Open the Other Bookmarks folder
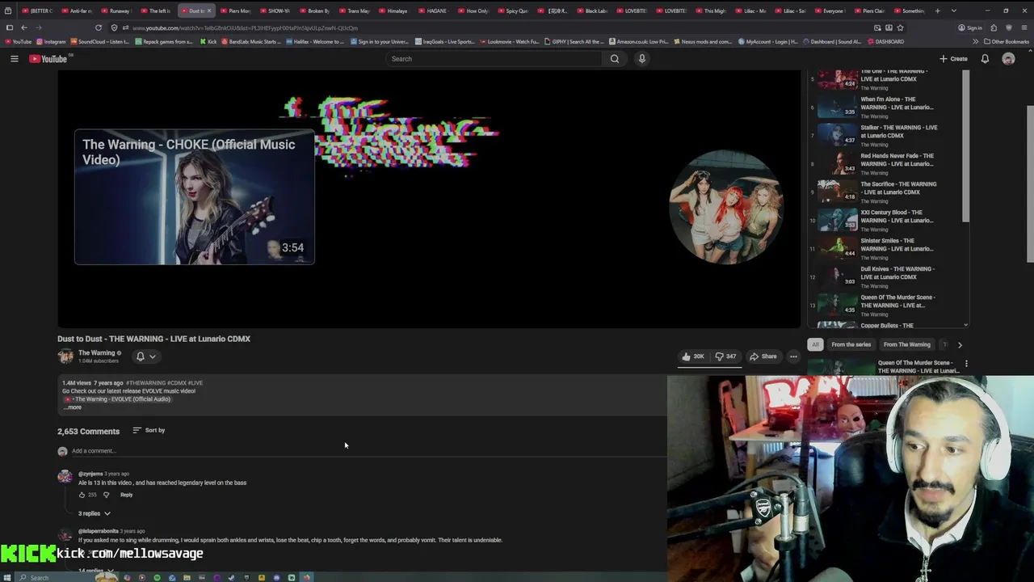The height and width of the screenshot is (582, 1034). 1007,41
